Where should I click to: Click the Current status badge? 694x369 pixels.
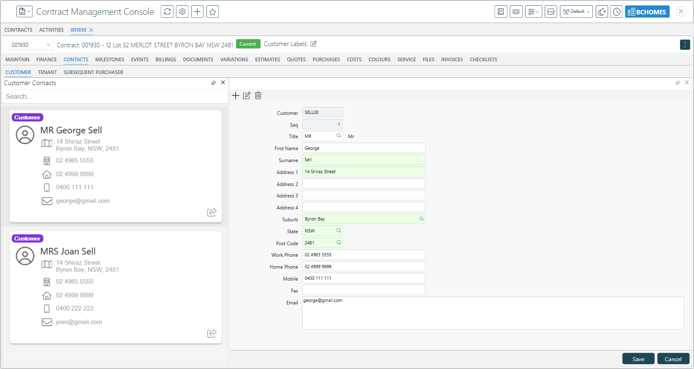[248, 44]
